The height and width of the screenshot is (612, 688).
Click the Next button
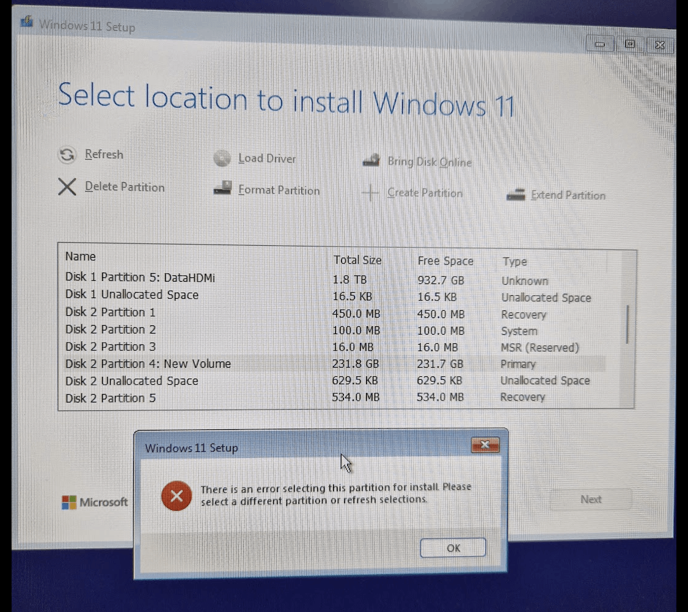click(x=590, y=499)
